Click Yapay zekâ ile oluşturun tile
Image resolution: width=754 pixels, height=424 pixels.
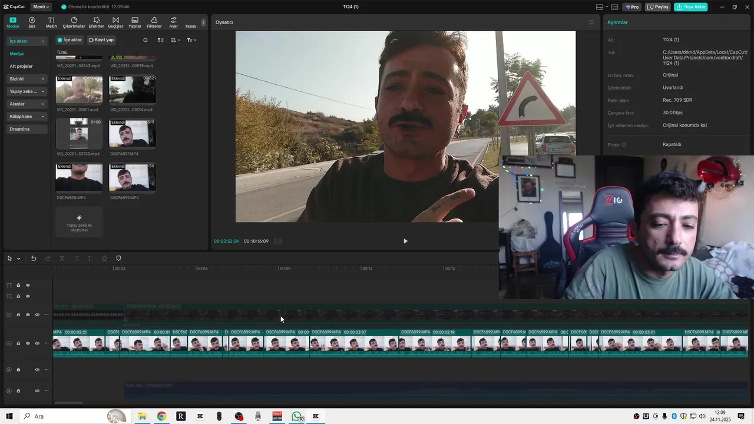click(79, 221)
